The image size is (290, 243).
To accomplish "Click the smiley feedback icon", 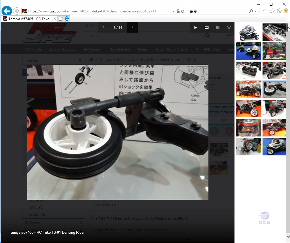I will tap(286, 11).
